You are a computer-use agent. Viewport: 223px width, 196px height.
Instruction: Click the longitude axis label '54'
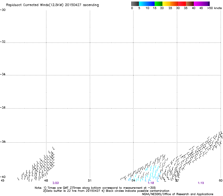pyautogui.click(x=133, y=181)
